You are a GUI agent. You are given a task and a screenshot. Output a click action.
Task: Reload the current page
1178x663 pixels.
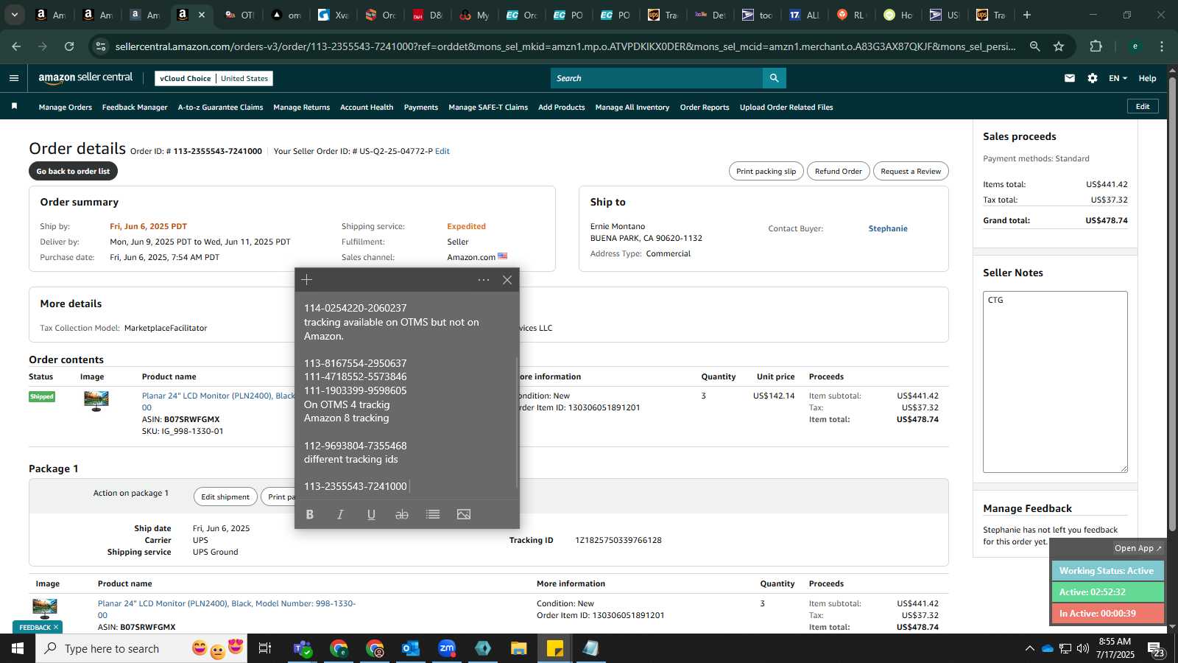[69, 46]
